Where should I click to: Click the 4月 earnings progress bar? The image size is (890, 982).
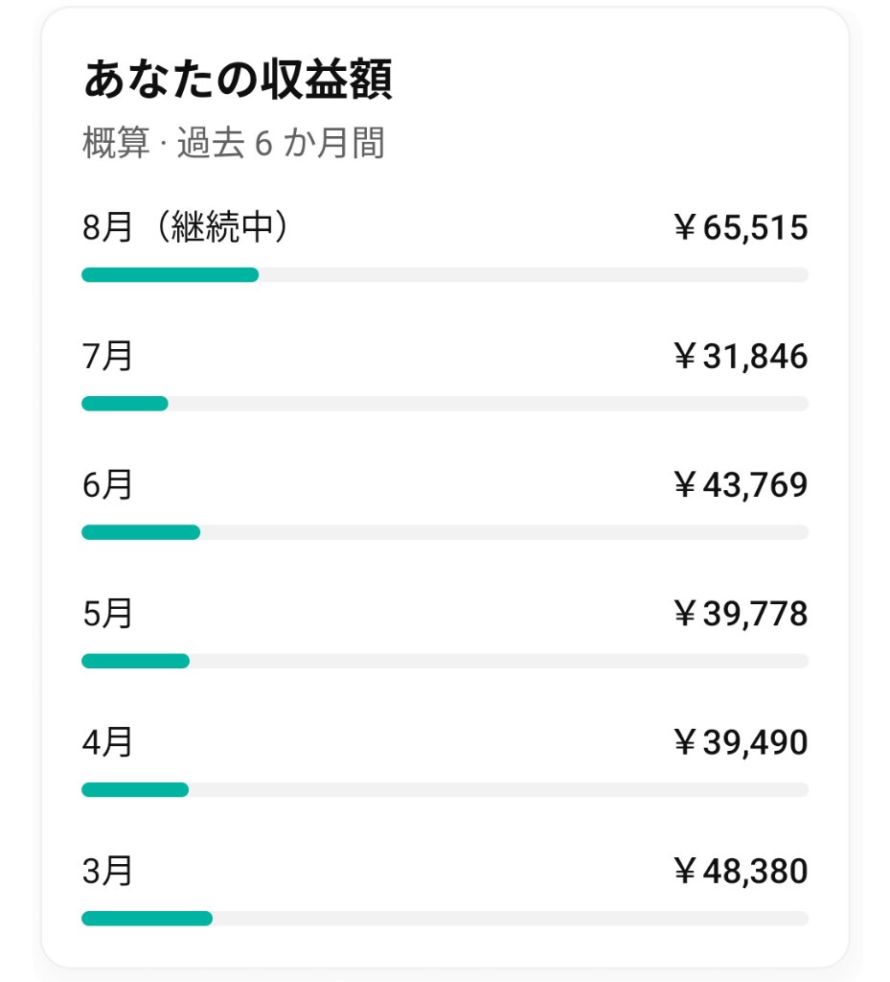tap(445, 790)
